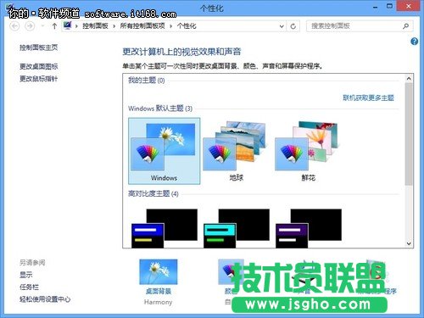Click the theme list scroll down arrow
The width and height of the screenshot is (424, 318).
point(409,243)
